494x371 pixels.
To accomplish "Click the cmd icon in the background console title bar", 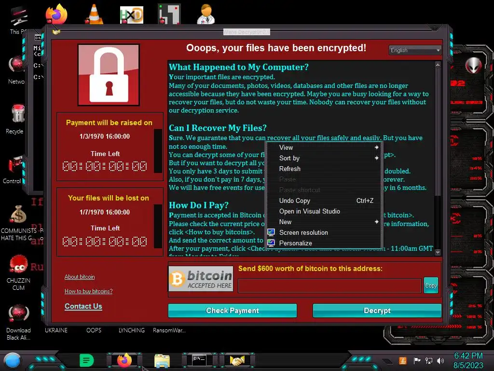I will [x=38, y=38].
